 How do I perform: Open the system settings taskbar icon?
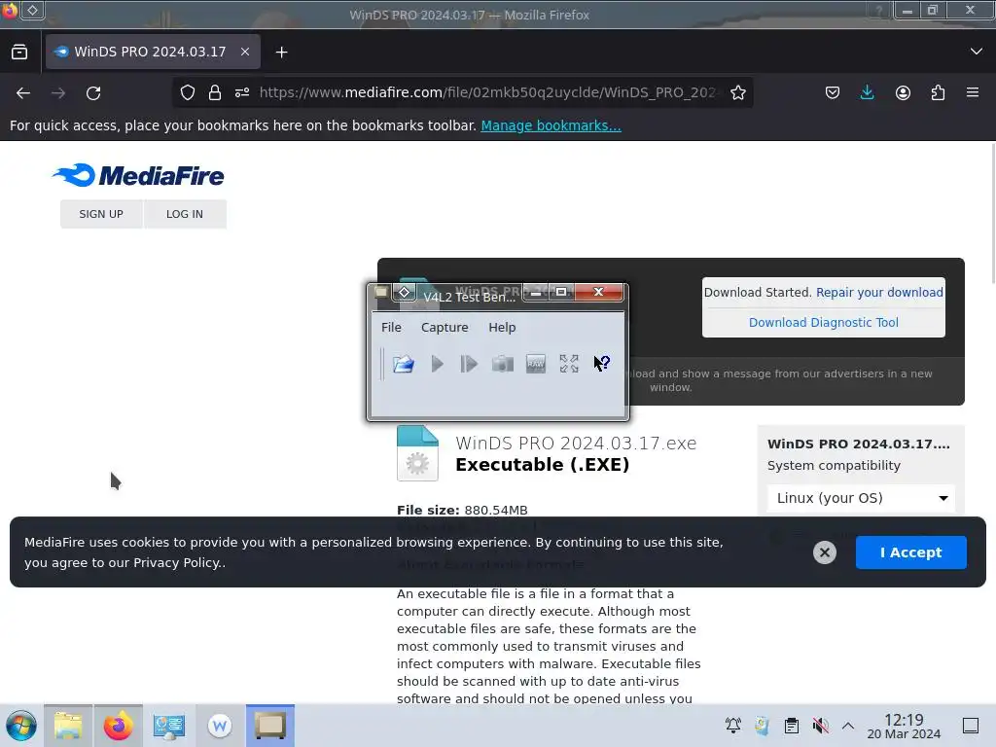[169, 726]
